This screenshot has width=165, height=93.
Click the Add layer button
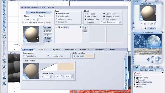pos(47,27)
